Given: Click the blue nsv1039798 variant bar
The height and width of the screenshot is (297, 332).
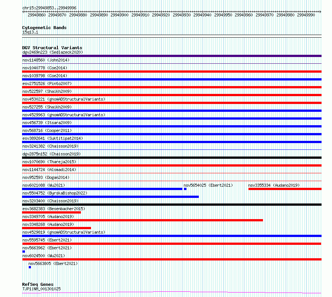Looking at the screenshot, I should tap(172, 79).
